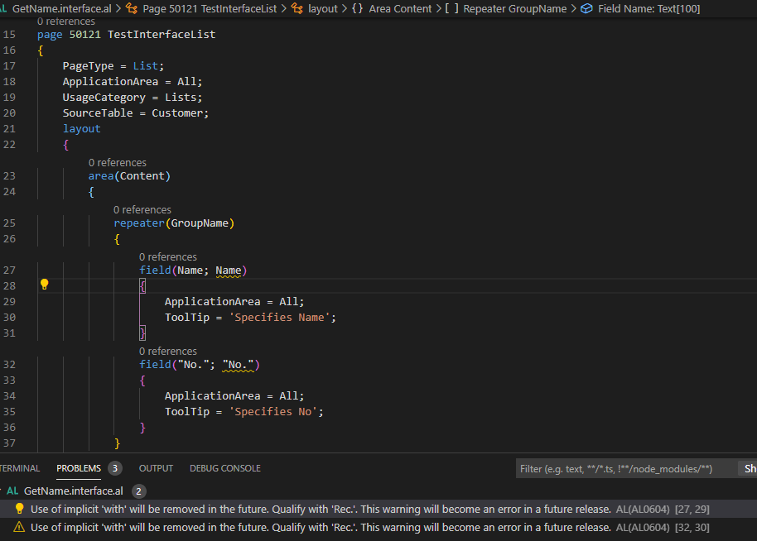Click the lightbulb quick-fix icon at line 28
Screen dimensions: 757x541
tap(45, 285)
